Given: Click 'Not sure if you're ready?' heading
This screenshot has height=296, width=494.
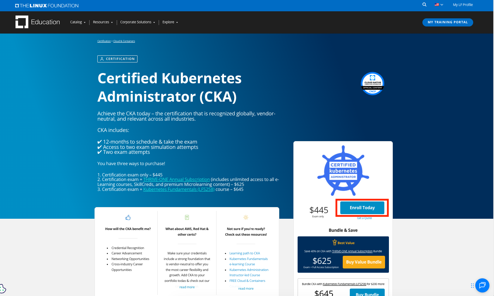Looking at the screenshot, I should [246, 229].
